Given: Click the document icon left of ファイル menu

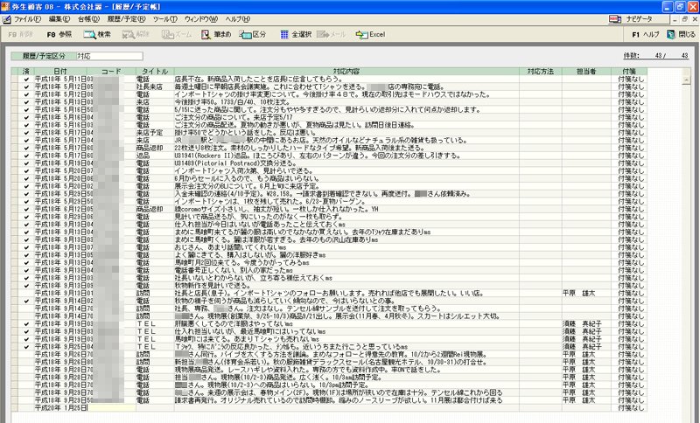Looking at the screenshot, I should point(6,19).
